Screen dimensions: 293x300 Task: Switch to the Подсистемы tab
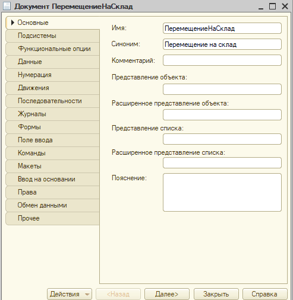pos(53,36)
